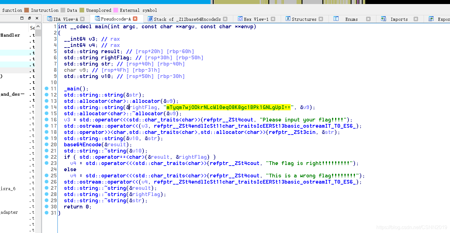Open the Stack of _Z12base64EncodeSs tab icon
This screenshot has height=233, width=450.
click(x=150, y=19)
